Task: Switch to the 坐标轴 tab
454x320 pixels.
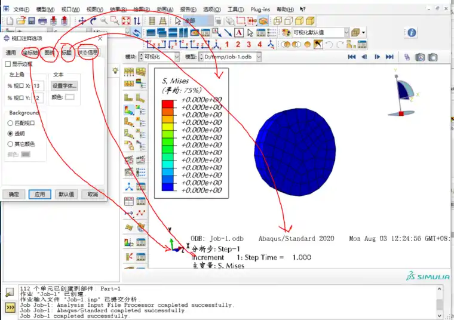Action: point(30,53)
